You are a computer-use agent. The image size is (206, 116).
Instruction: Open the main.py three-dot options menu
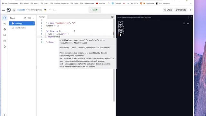33,24
